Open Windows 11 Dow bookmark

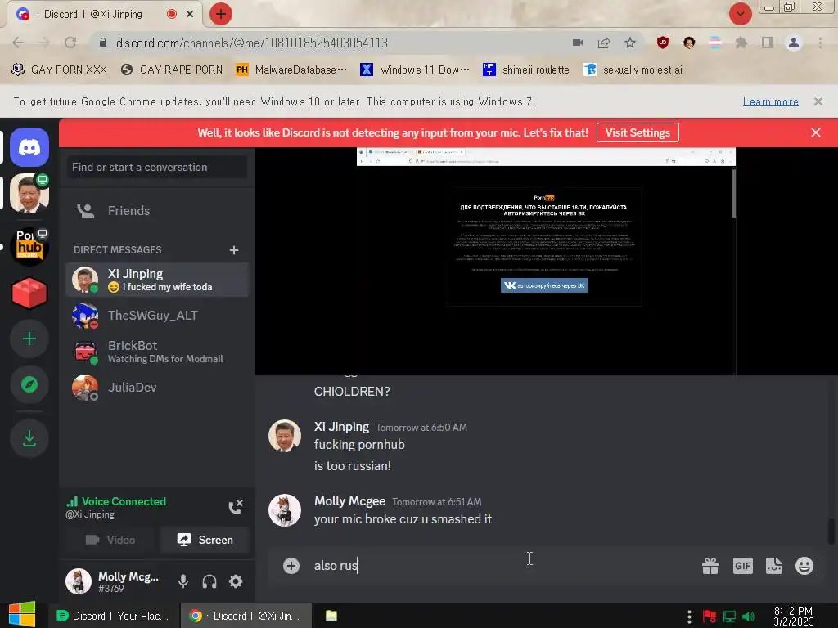coord(415,70)
